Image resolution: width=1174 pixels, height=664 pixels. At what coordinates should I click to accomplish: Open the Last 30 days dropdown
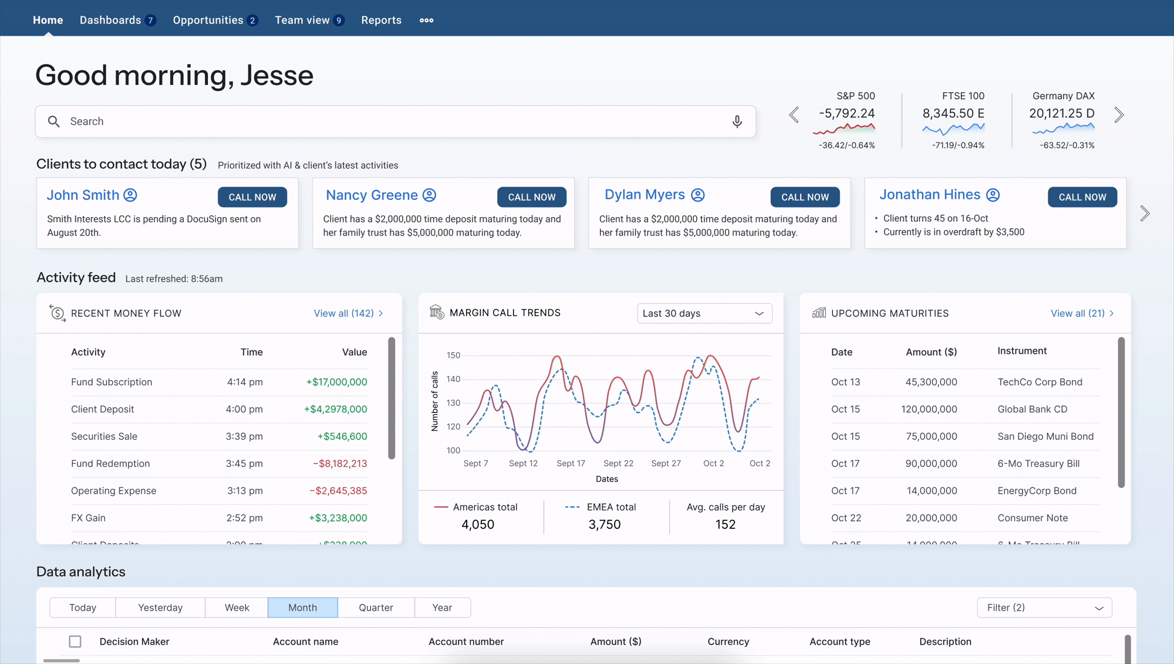coord(704,313)
